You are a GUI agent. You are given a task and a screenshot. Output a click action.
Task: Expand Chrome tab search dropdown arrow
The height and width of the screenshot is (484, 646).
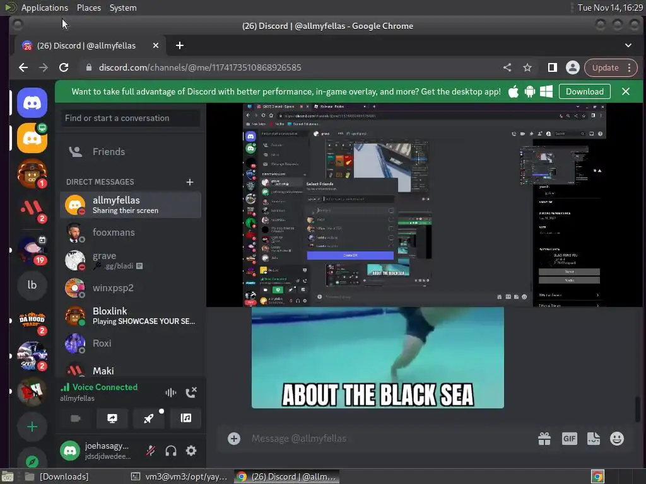tap(628, 45)
